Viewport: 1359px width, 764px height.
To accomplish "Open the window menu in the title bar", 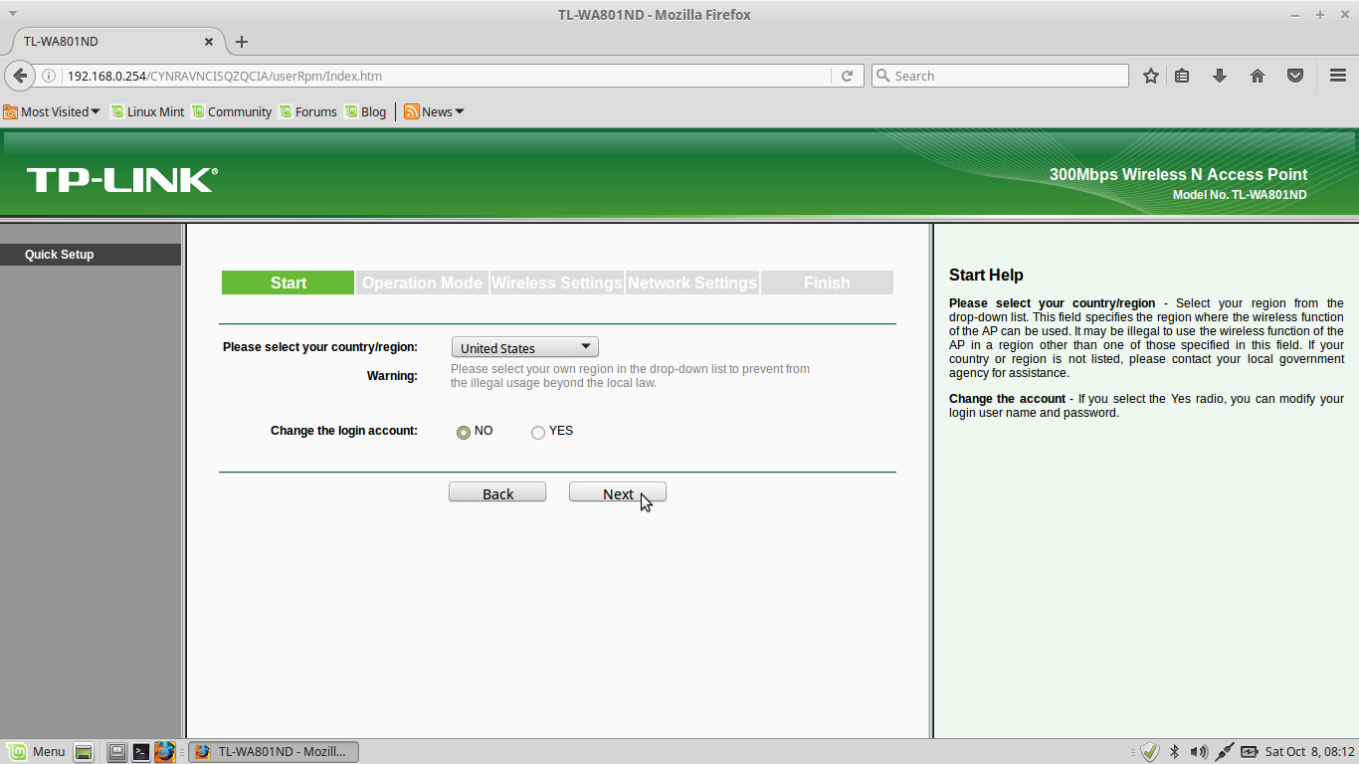I will pyautogui.click(x=12, y=13).
